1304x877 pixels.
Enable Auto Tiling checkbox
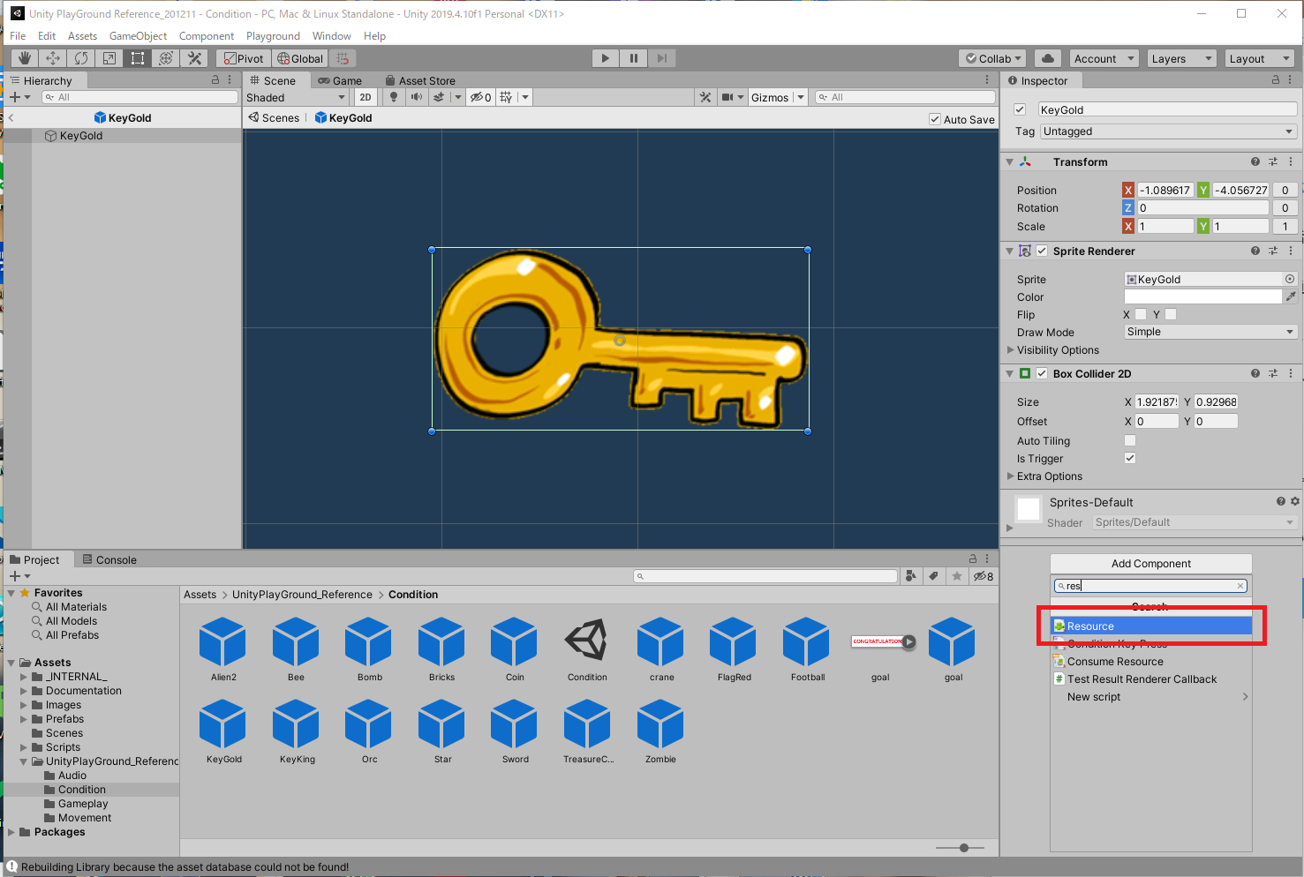coord(1130,440)
